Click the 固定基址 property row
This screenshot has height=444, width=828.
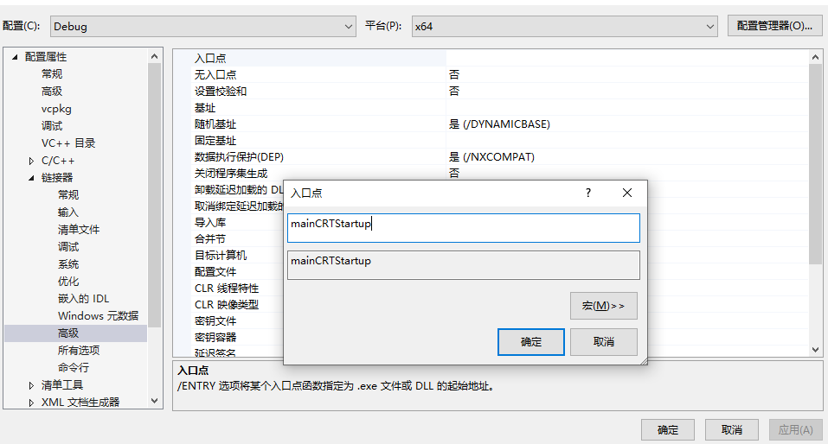click(499, 140)
